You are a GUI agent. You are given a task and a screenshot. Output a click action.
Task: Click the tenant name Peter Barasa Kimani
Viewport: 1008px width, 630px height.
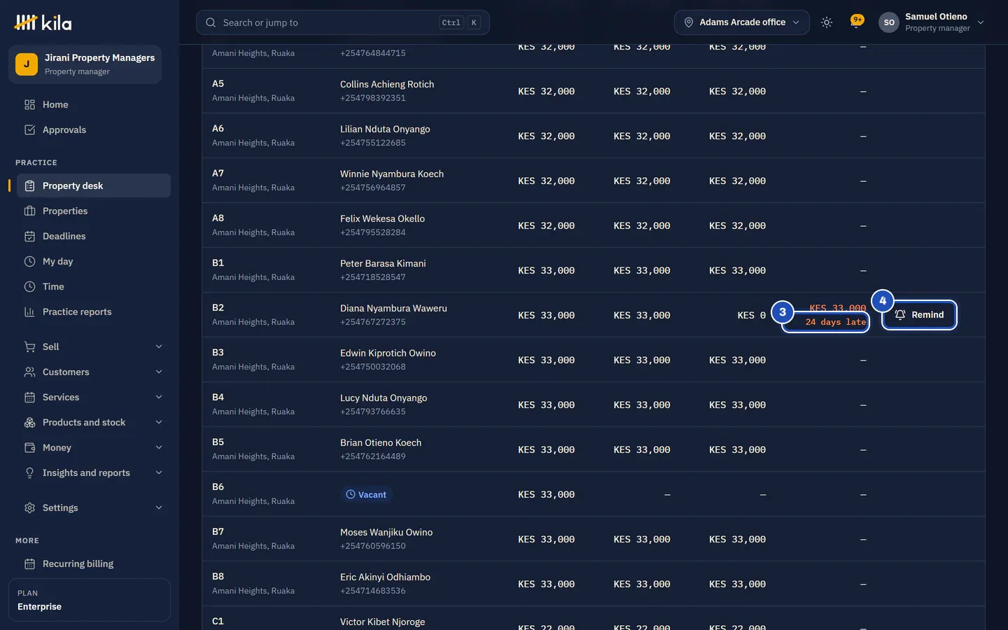click(383, 263)
